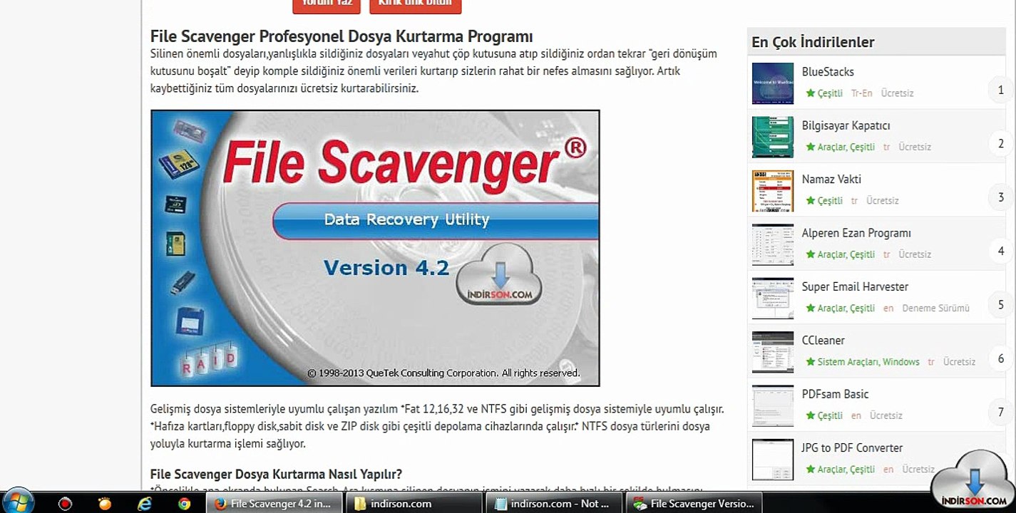
Task: Click the star icon in JPG to PDF Converter row
Action: click(x=810, y=470)
